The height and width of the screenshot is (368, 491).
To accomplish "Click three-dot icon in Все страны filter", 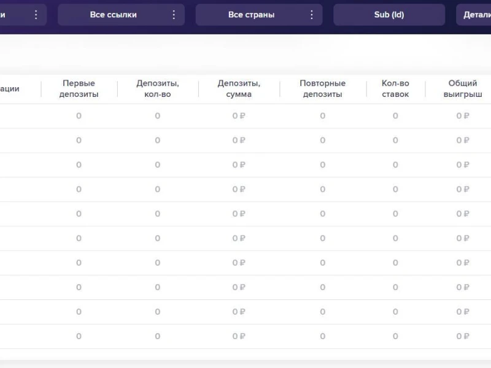I will pos(312,15).
